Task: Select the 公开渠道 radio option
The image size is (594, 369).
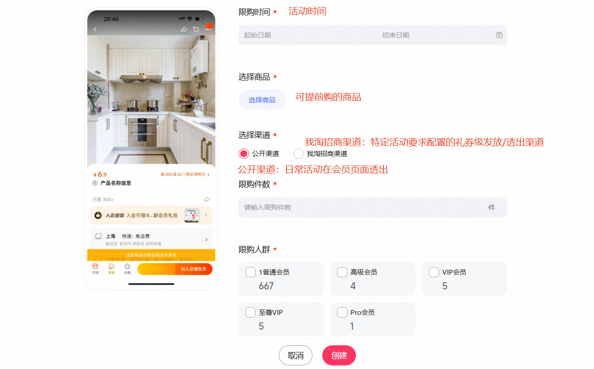Action: (244, 154)
